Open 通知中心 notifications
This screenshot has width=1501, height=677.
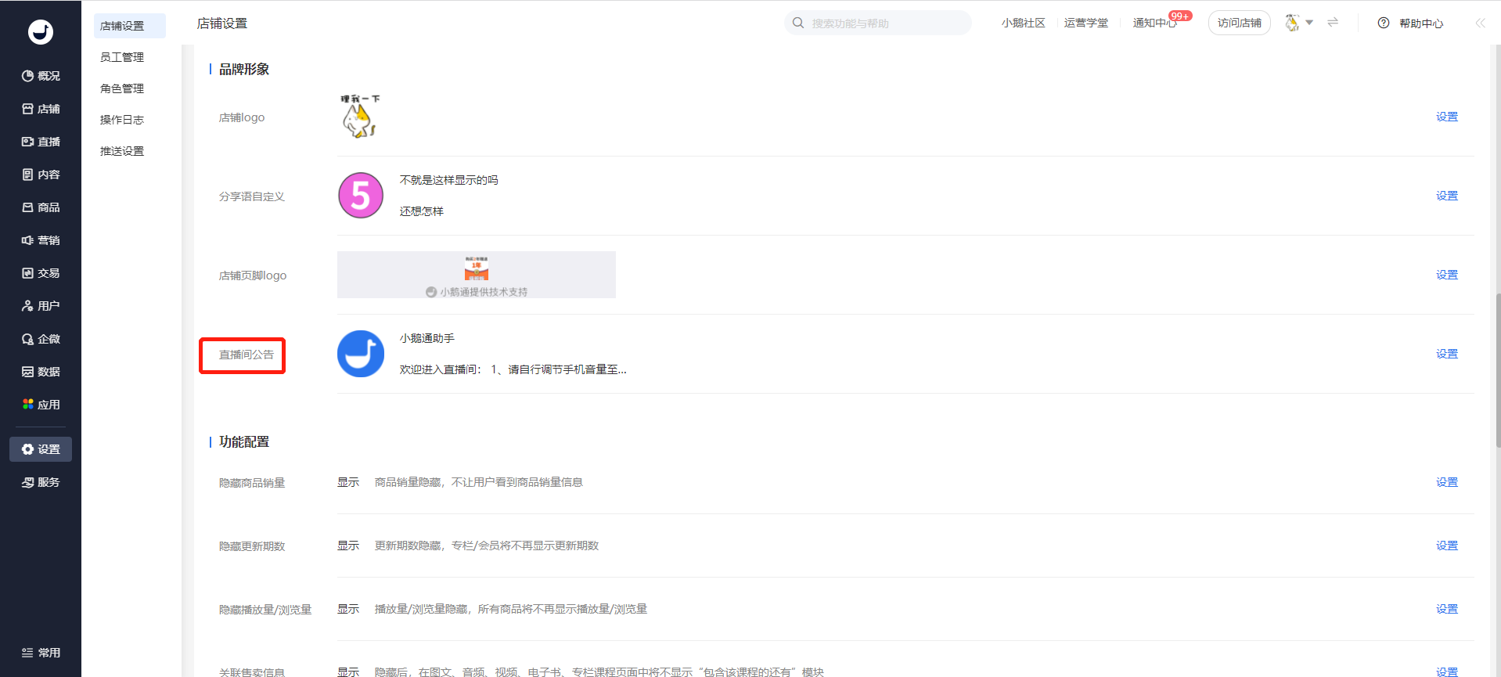[1155, 23]
